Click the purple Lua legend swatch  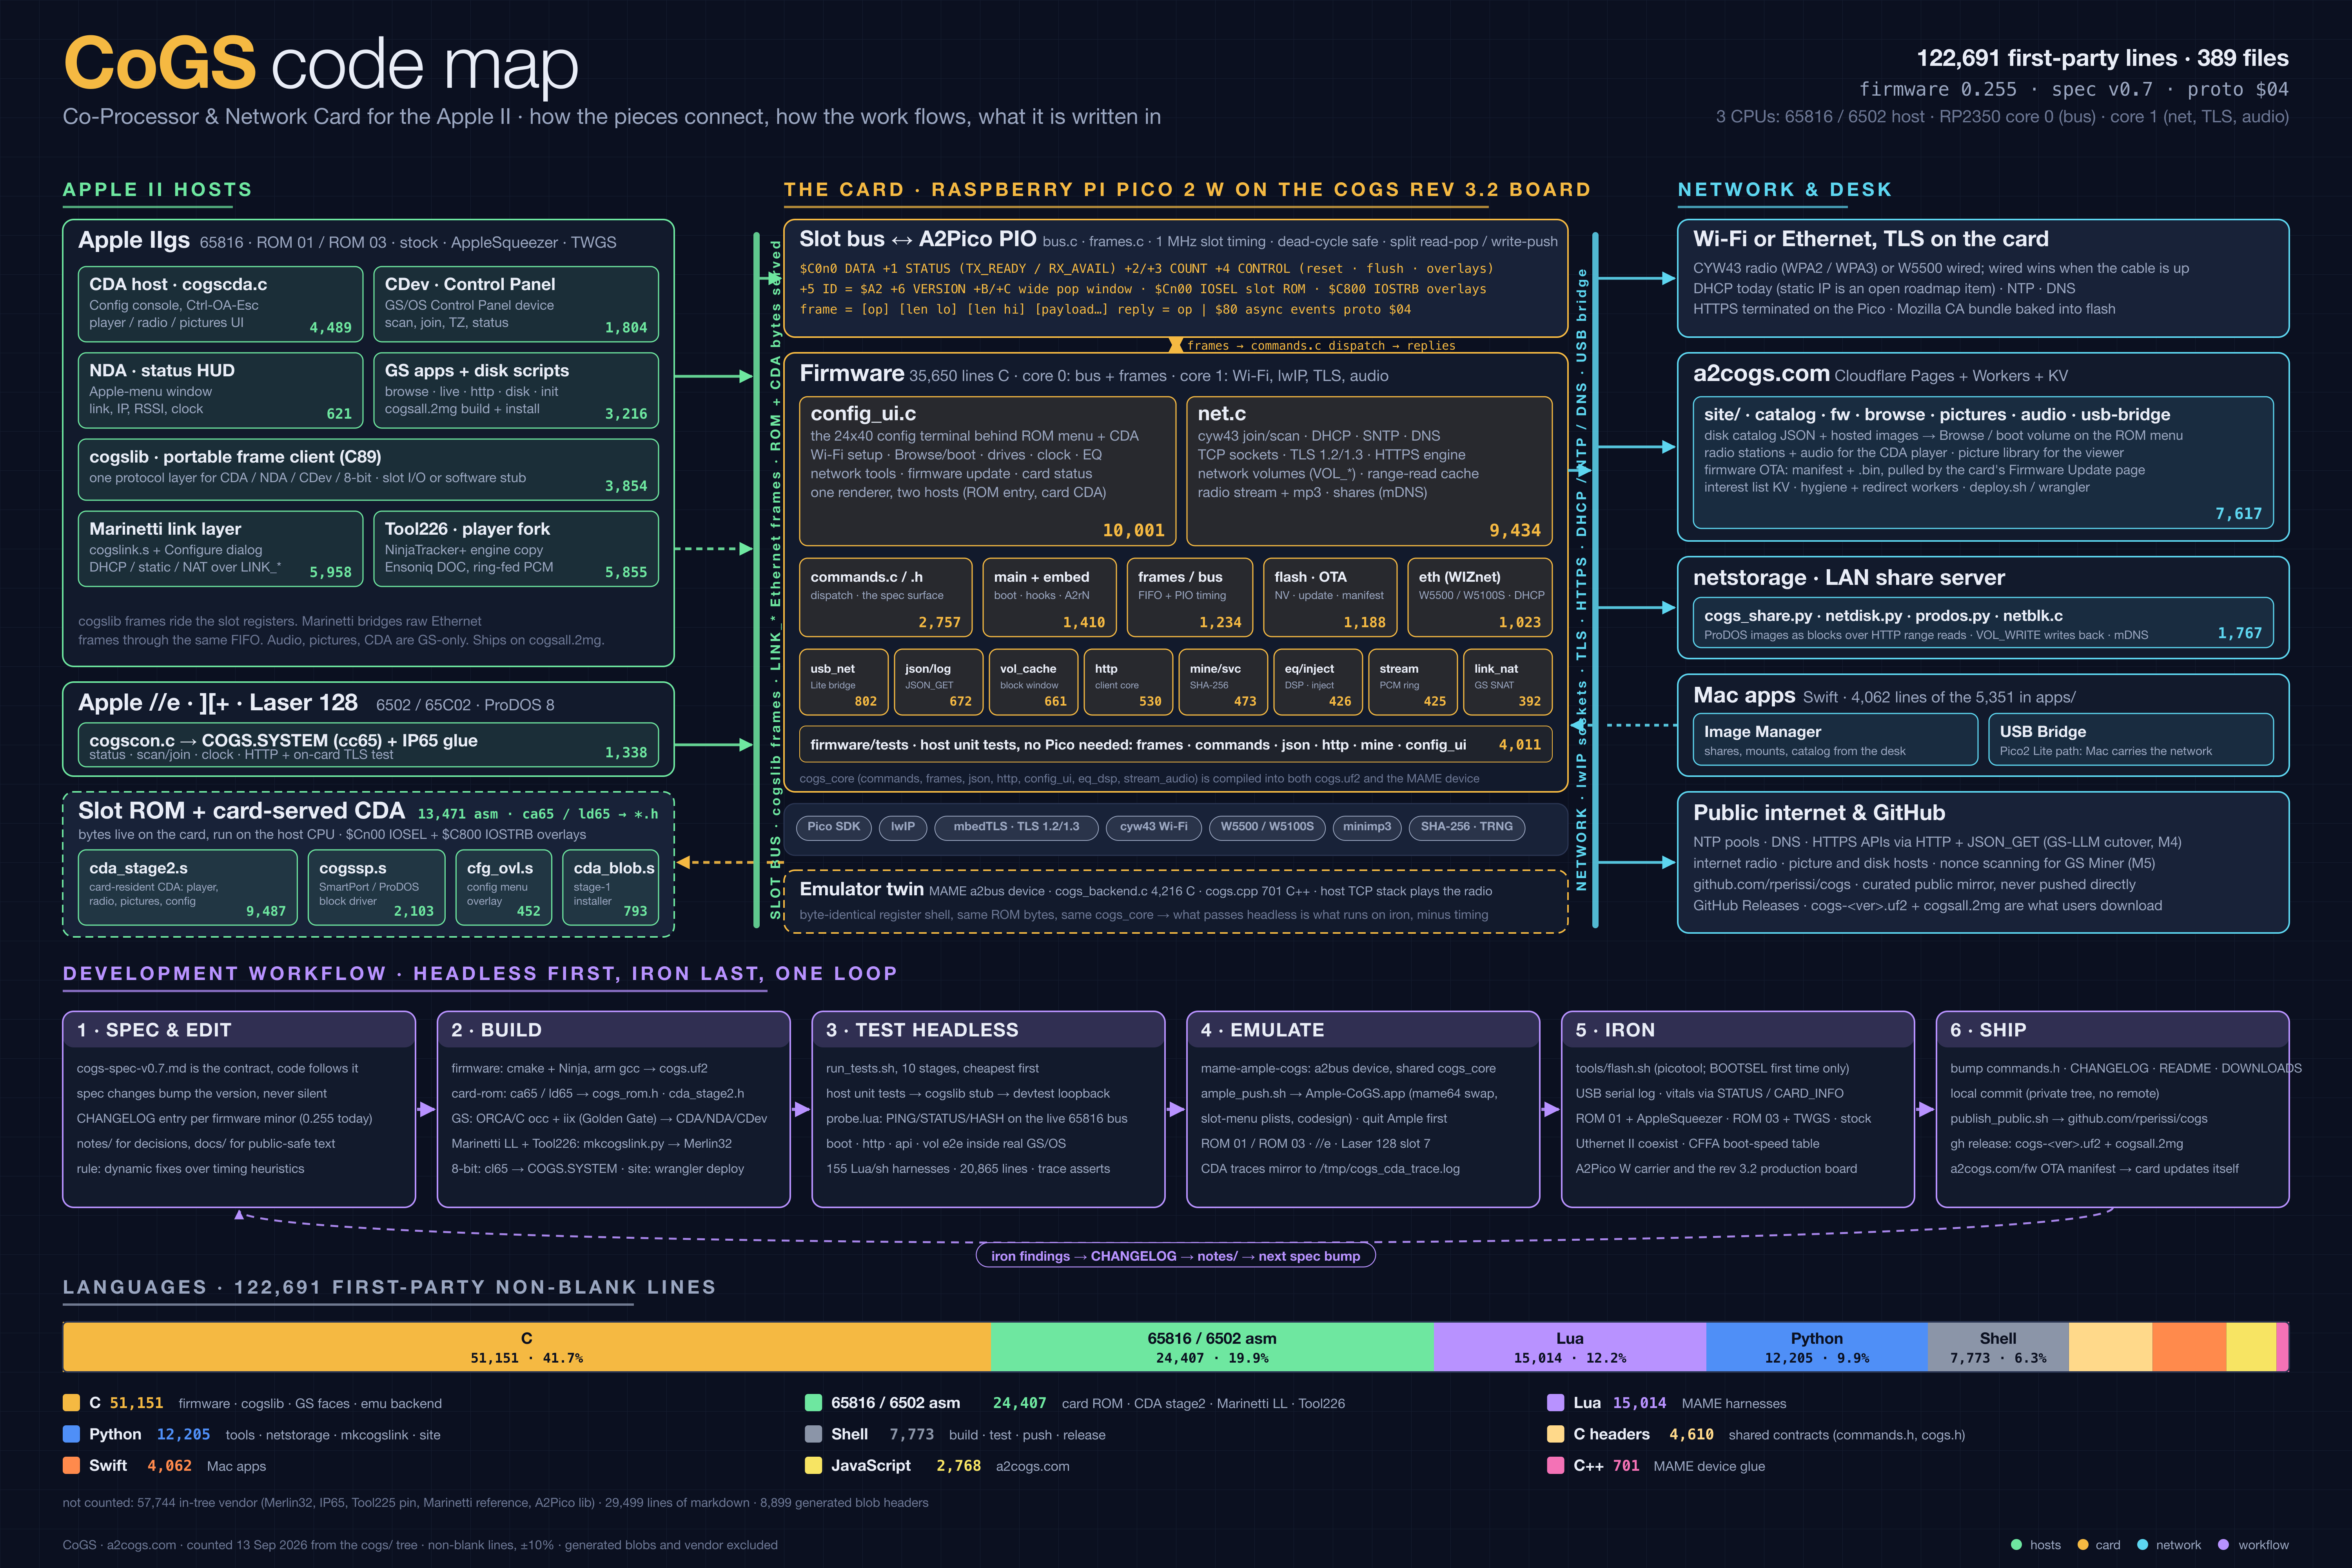[1555, 1403]
